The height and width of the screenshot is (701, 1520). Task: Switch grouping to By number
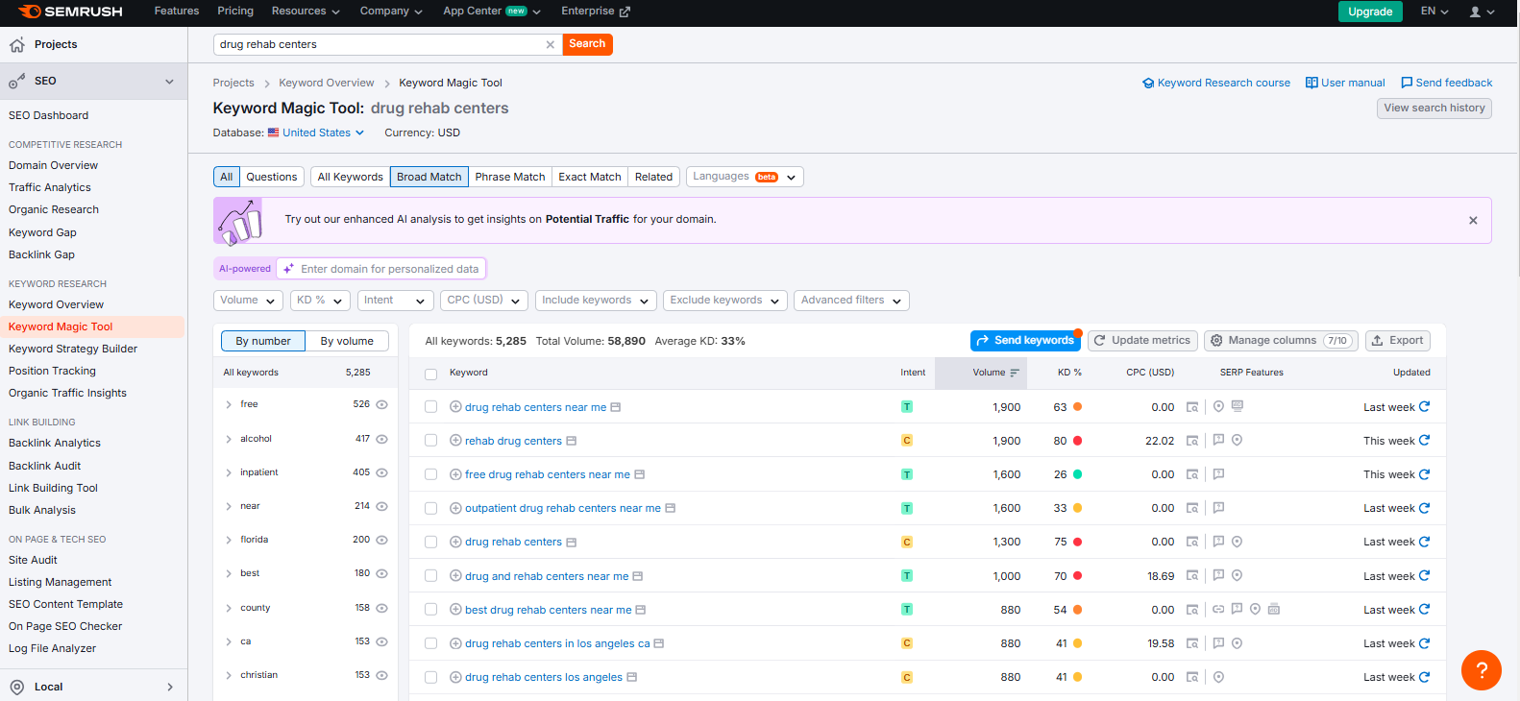tap(263, 341)
